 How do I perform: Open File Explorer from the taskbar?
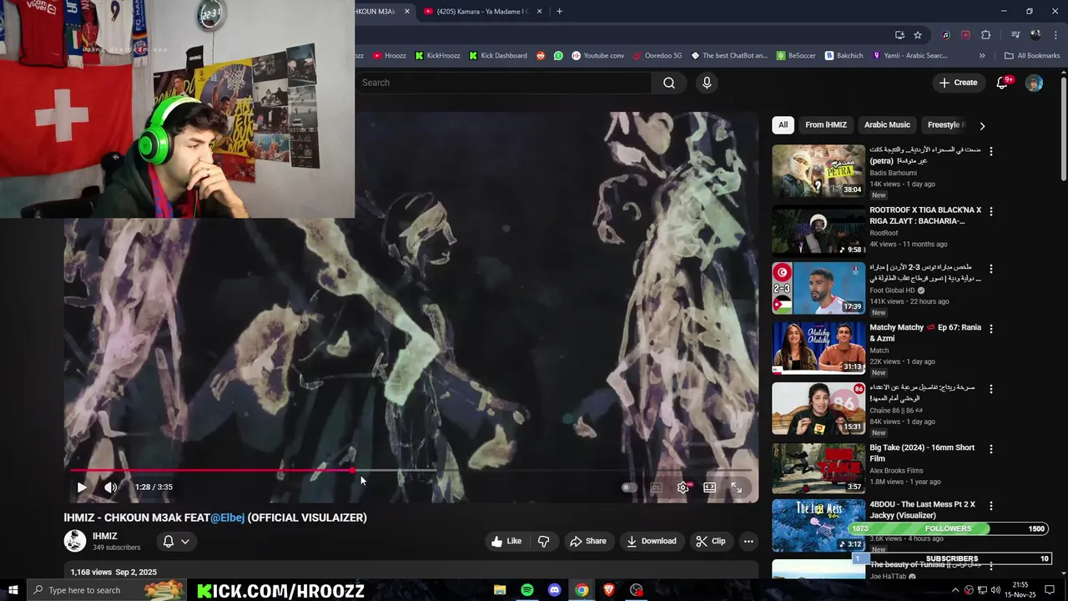500,590
